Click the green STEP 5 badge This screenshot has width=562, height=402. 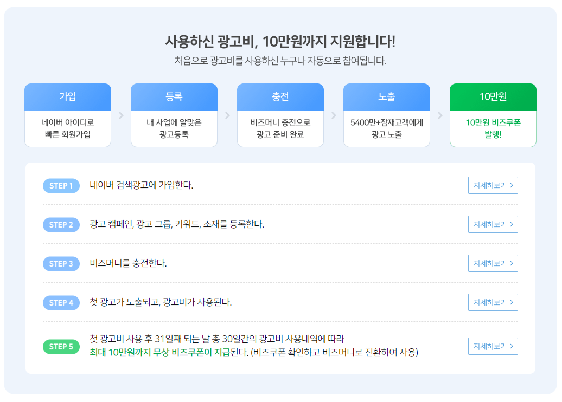(x=61, y=347)
